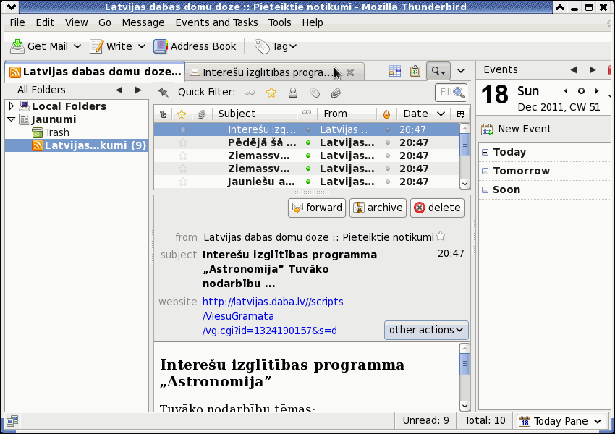
Task: Close the Interešu izglītības tab
Action: pos(350,72)
